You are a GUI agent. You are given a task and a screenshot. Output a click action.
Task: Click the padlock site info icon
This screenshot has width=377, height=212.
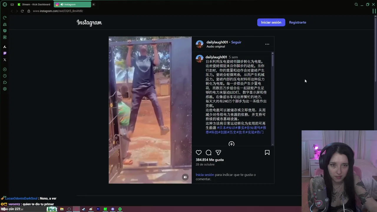coord(29,11)
